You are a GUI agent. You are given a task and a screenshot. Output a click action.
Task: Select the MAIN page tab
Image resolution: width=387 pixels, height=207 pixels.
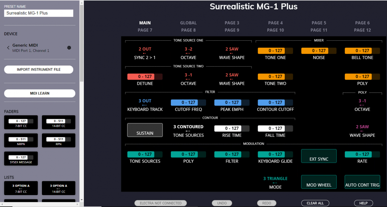[x=145, y=23]
